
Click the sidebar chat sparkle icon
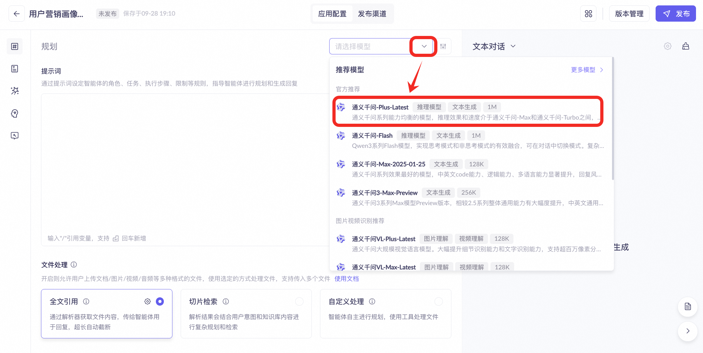15,136
